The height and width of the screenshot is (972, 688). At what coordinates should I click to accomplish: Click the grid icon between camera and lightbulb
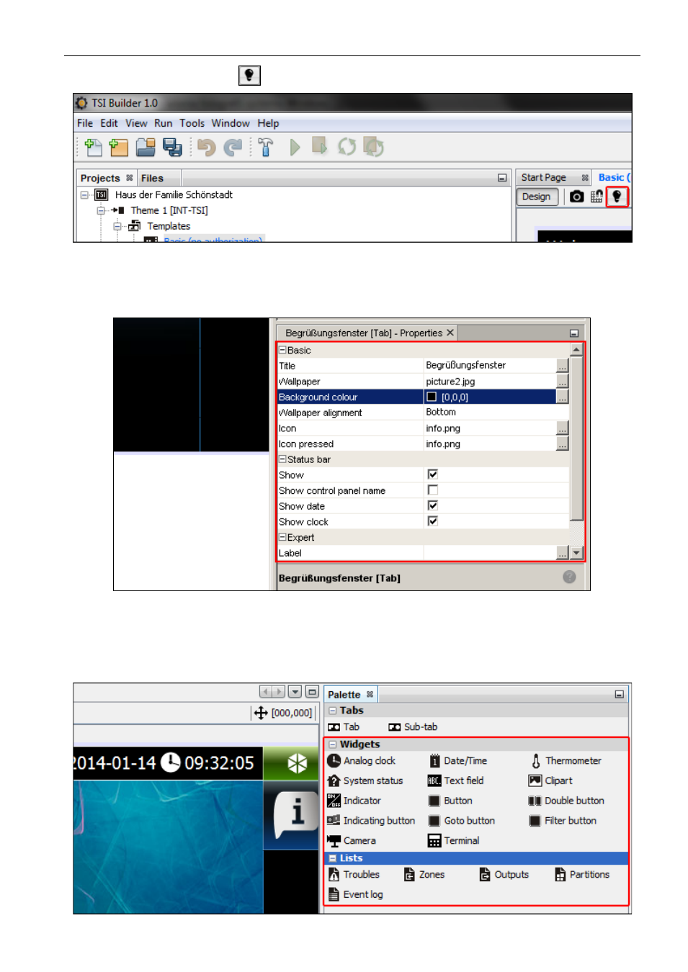pos(597,197)
